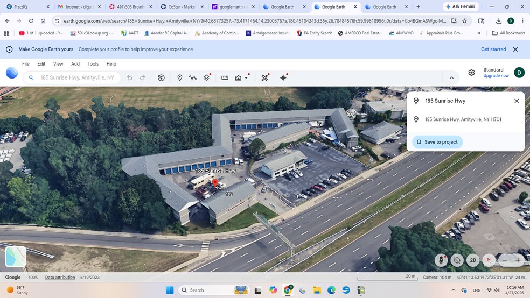Image resolution: width=530 pixels, height=298 pixels.
Task: Open the mini globe overview thumbnail
Action: tap(16, 257)
